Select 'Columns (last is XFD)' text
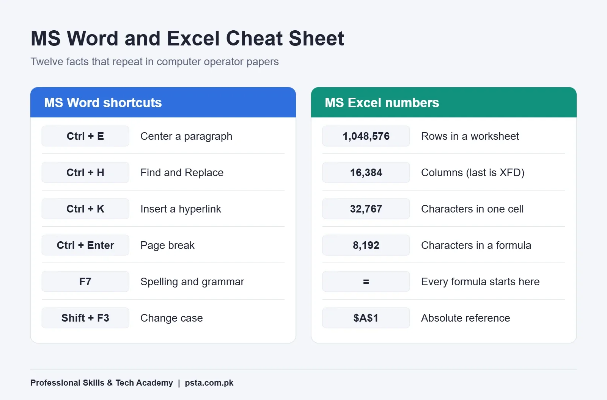607x400 pixels. click(473, 173)
